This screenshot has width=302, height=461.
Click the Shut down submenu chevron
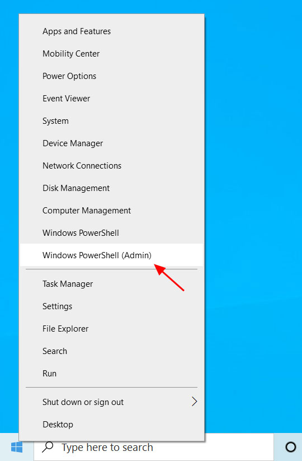click(194, 401)
